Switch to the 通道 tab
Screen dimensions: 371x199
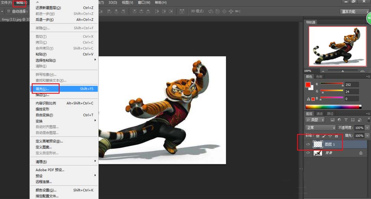(319, 114)
